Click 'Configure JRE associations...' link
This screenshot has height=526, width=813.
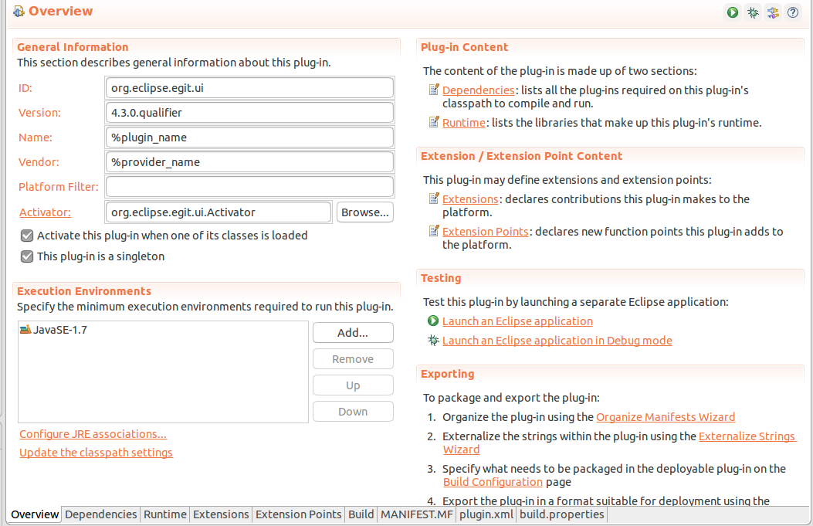click(93, 434)
